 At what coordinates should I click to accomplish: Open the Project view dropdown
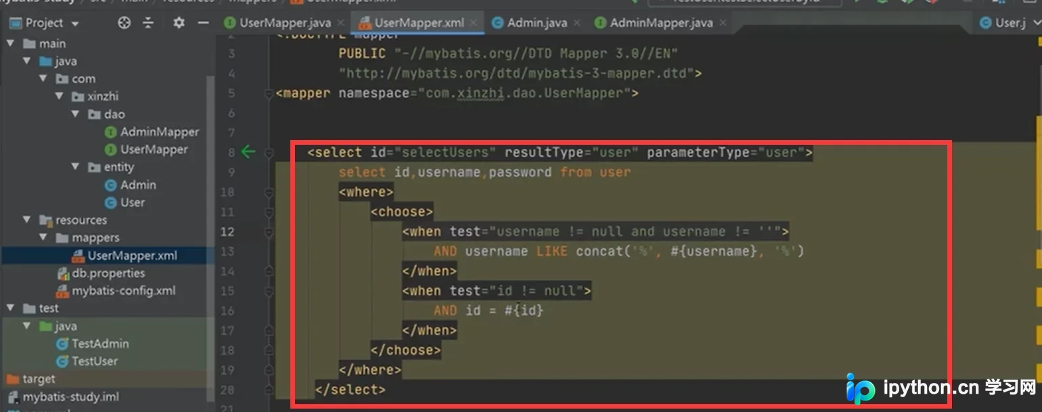(x=74, y=24)
